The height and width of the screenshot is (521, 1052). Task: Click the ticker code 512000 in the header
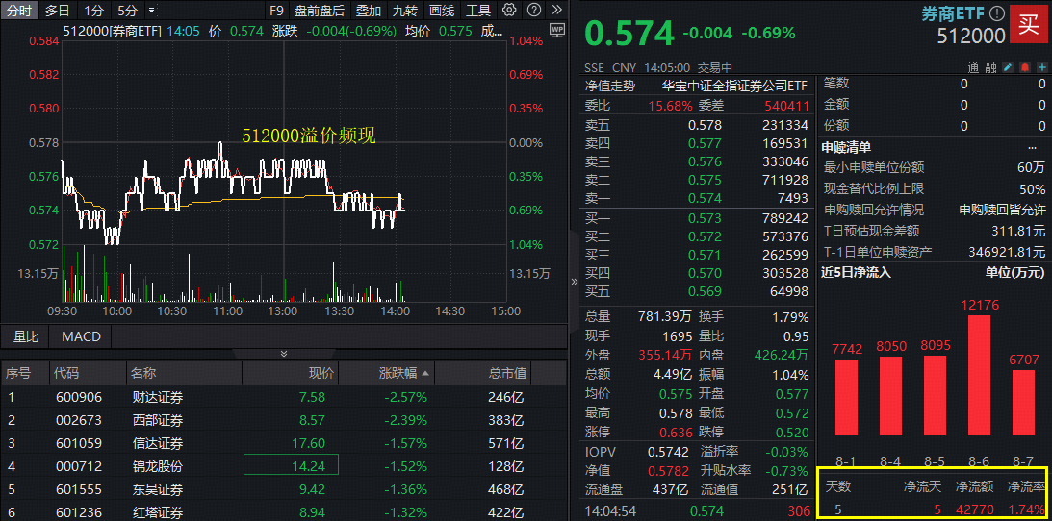971,36
